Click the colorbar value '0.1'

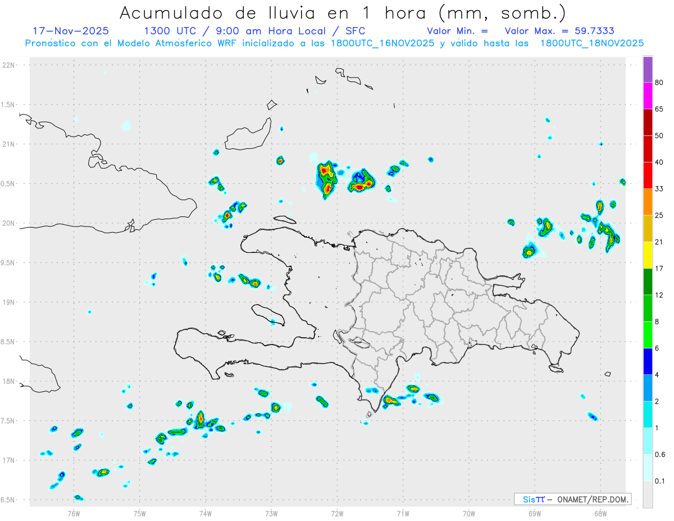click(x=660, y=481)
